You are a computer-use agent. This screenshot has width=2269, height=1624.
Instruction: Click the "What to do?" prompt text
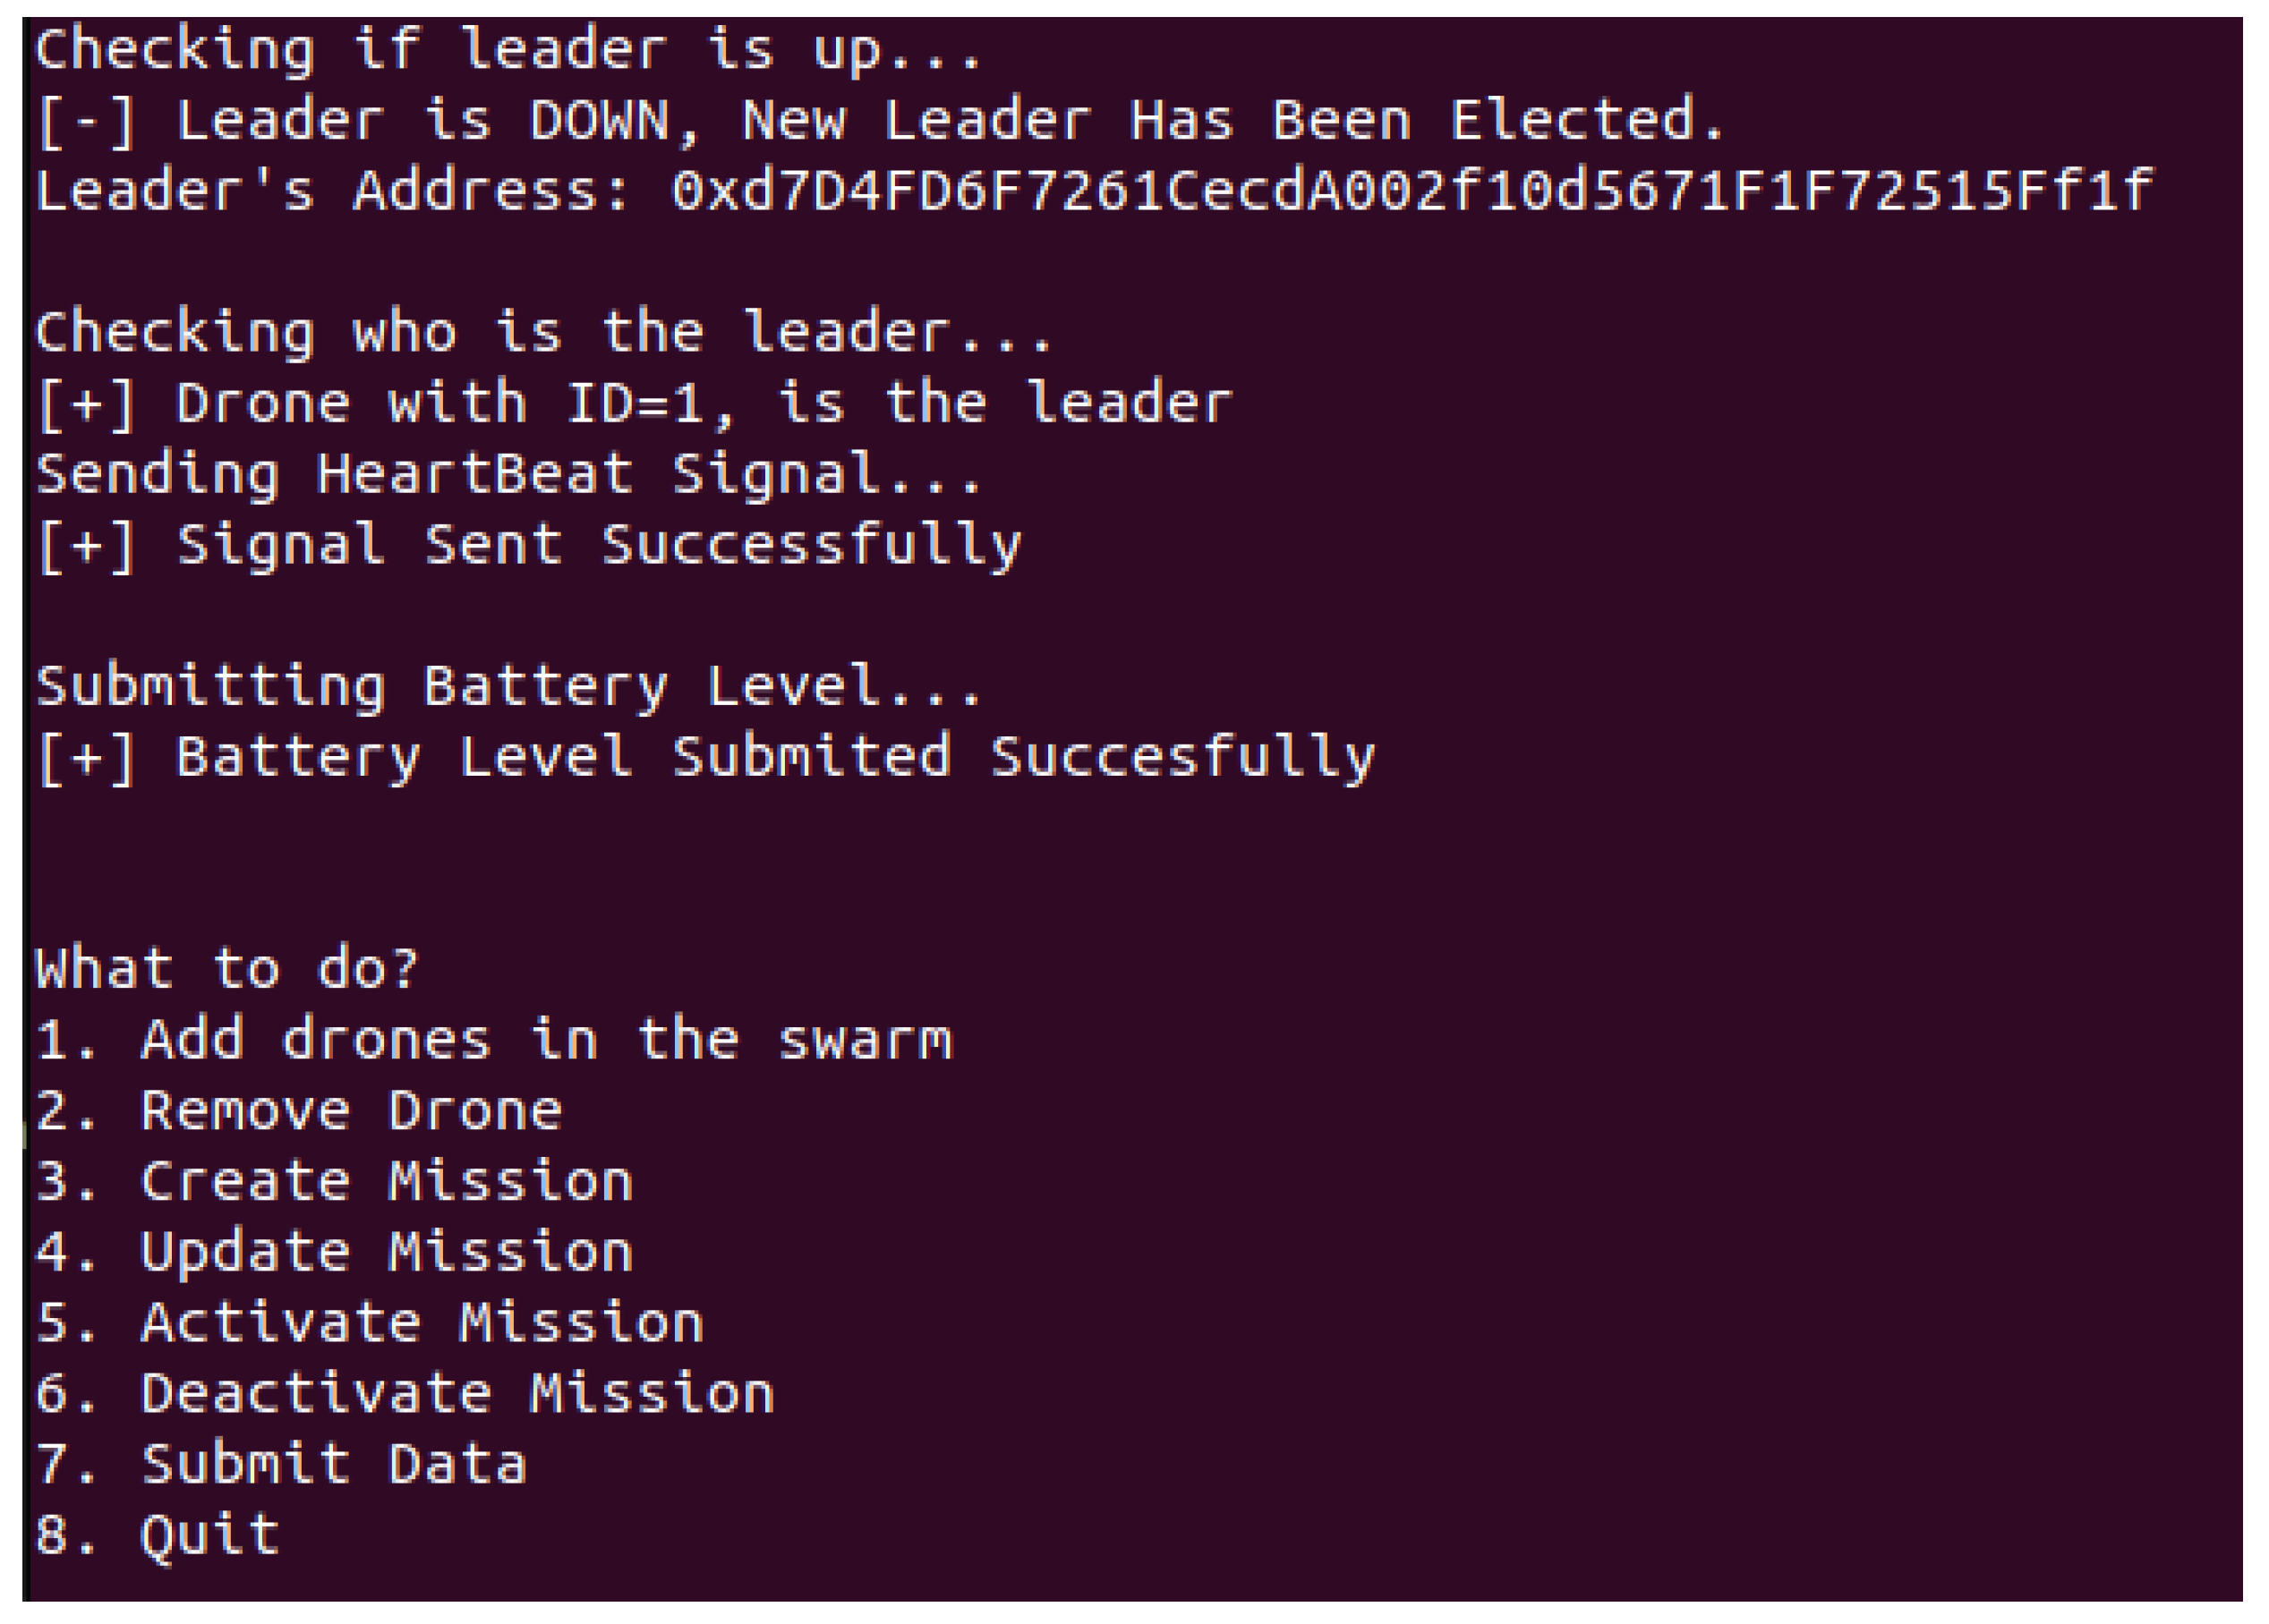click(226, 970)
